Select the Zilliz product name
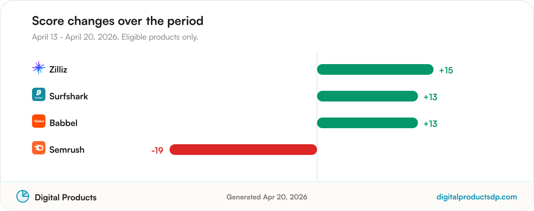 tap(58, 69)
